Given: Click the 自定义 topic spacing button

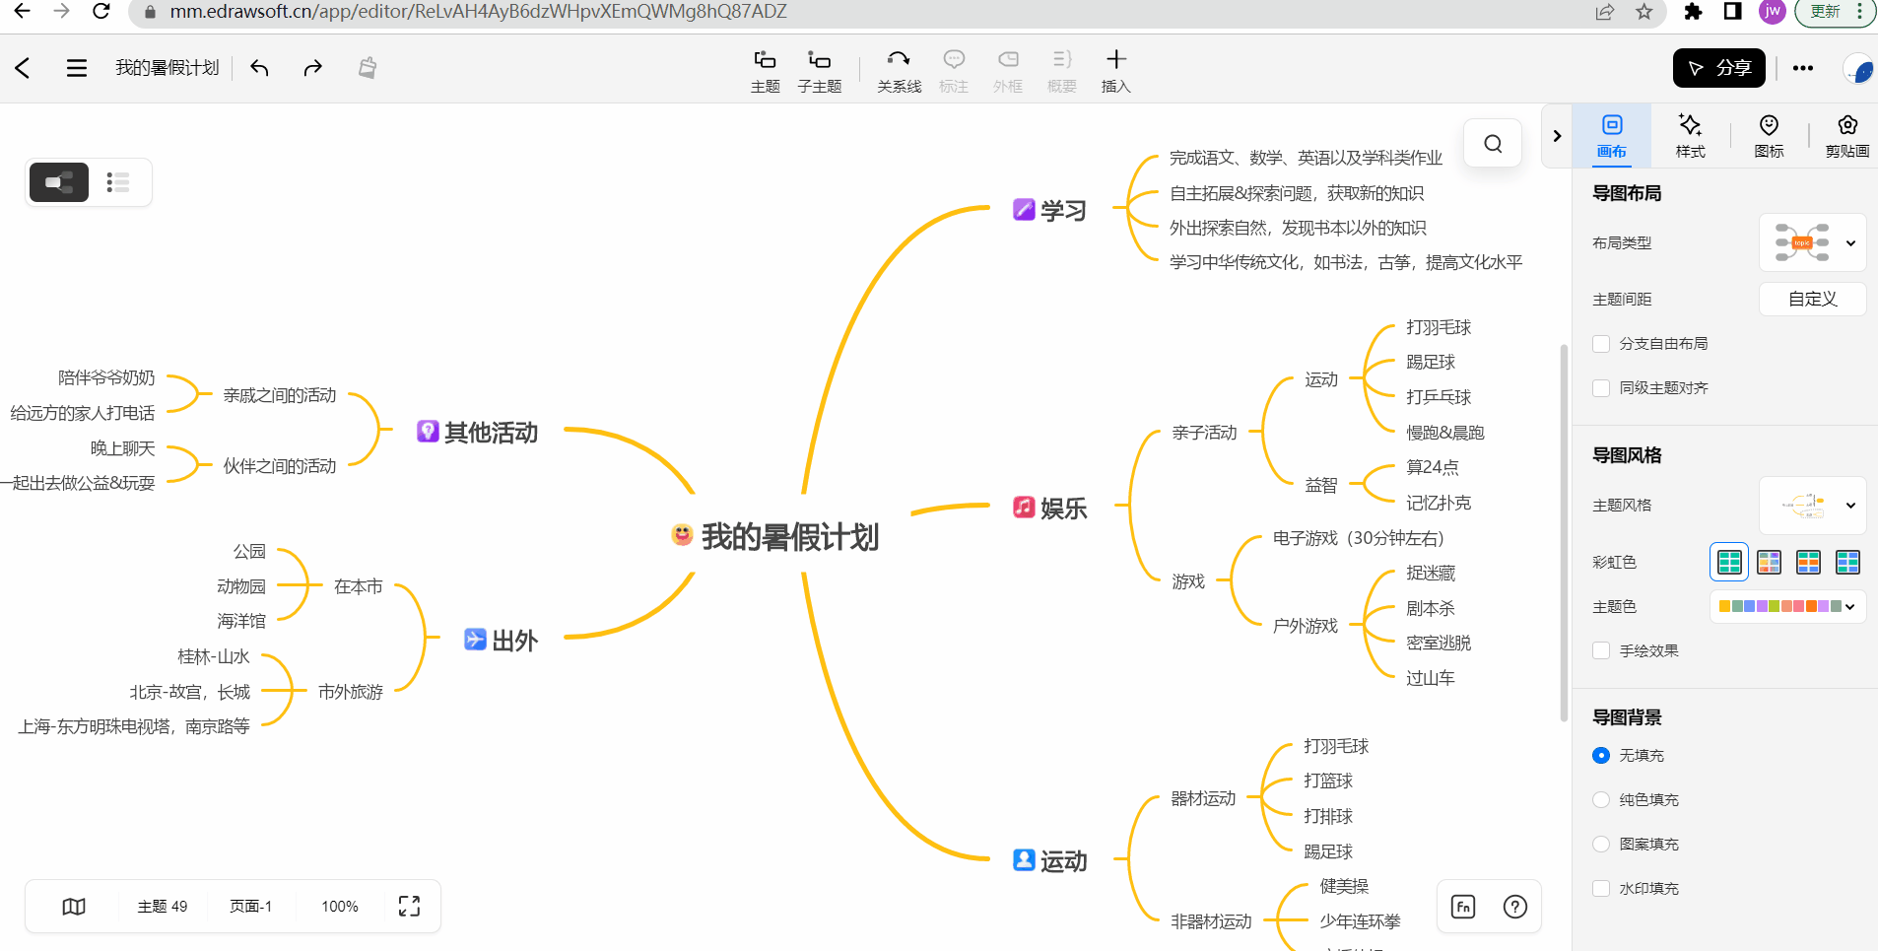Looking at the screenshot, I should (1812, 299).
